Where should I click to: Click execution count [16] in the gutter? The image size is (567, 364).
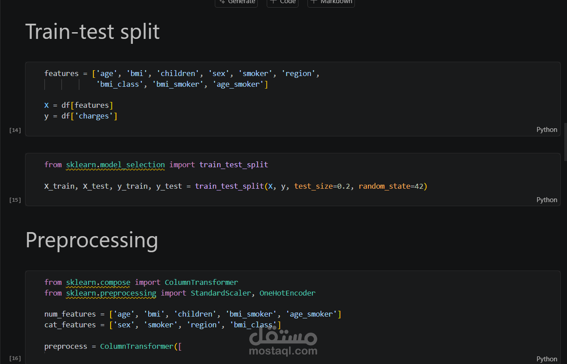coord(15,359)
